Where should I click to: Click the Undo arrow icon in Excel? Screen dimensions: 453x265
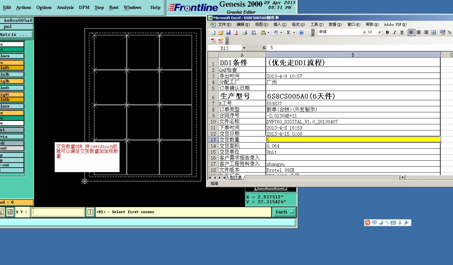276,32
